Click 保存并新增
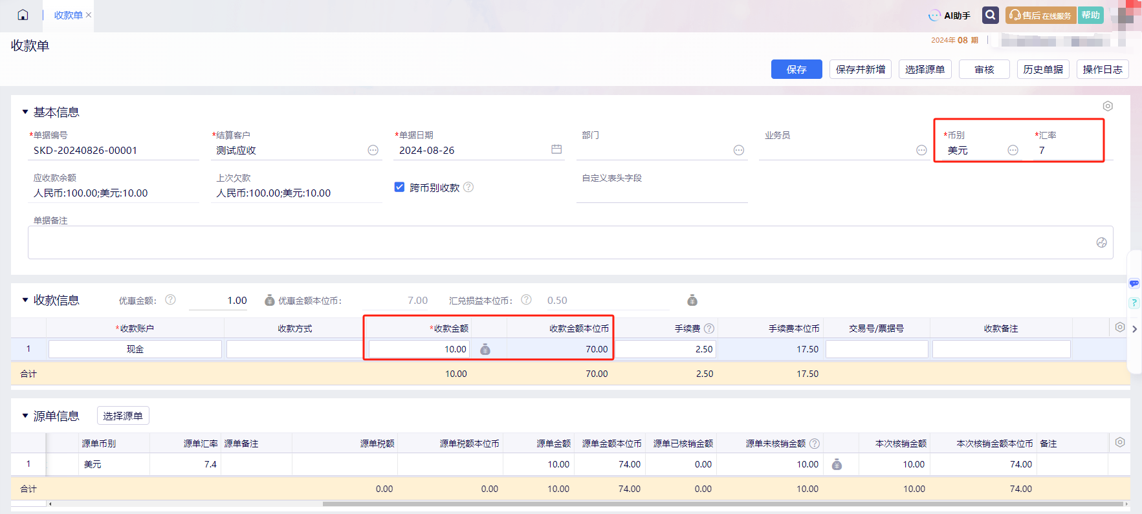The image size is (1142, 514). (x=861, y=69)
